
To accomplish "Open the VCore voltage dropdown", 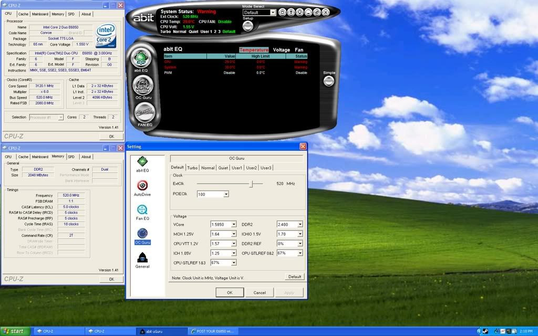I will 233,225.
